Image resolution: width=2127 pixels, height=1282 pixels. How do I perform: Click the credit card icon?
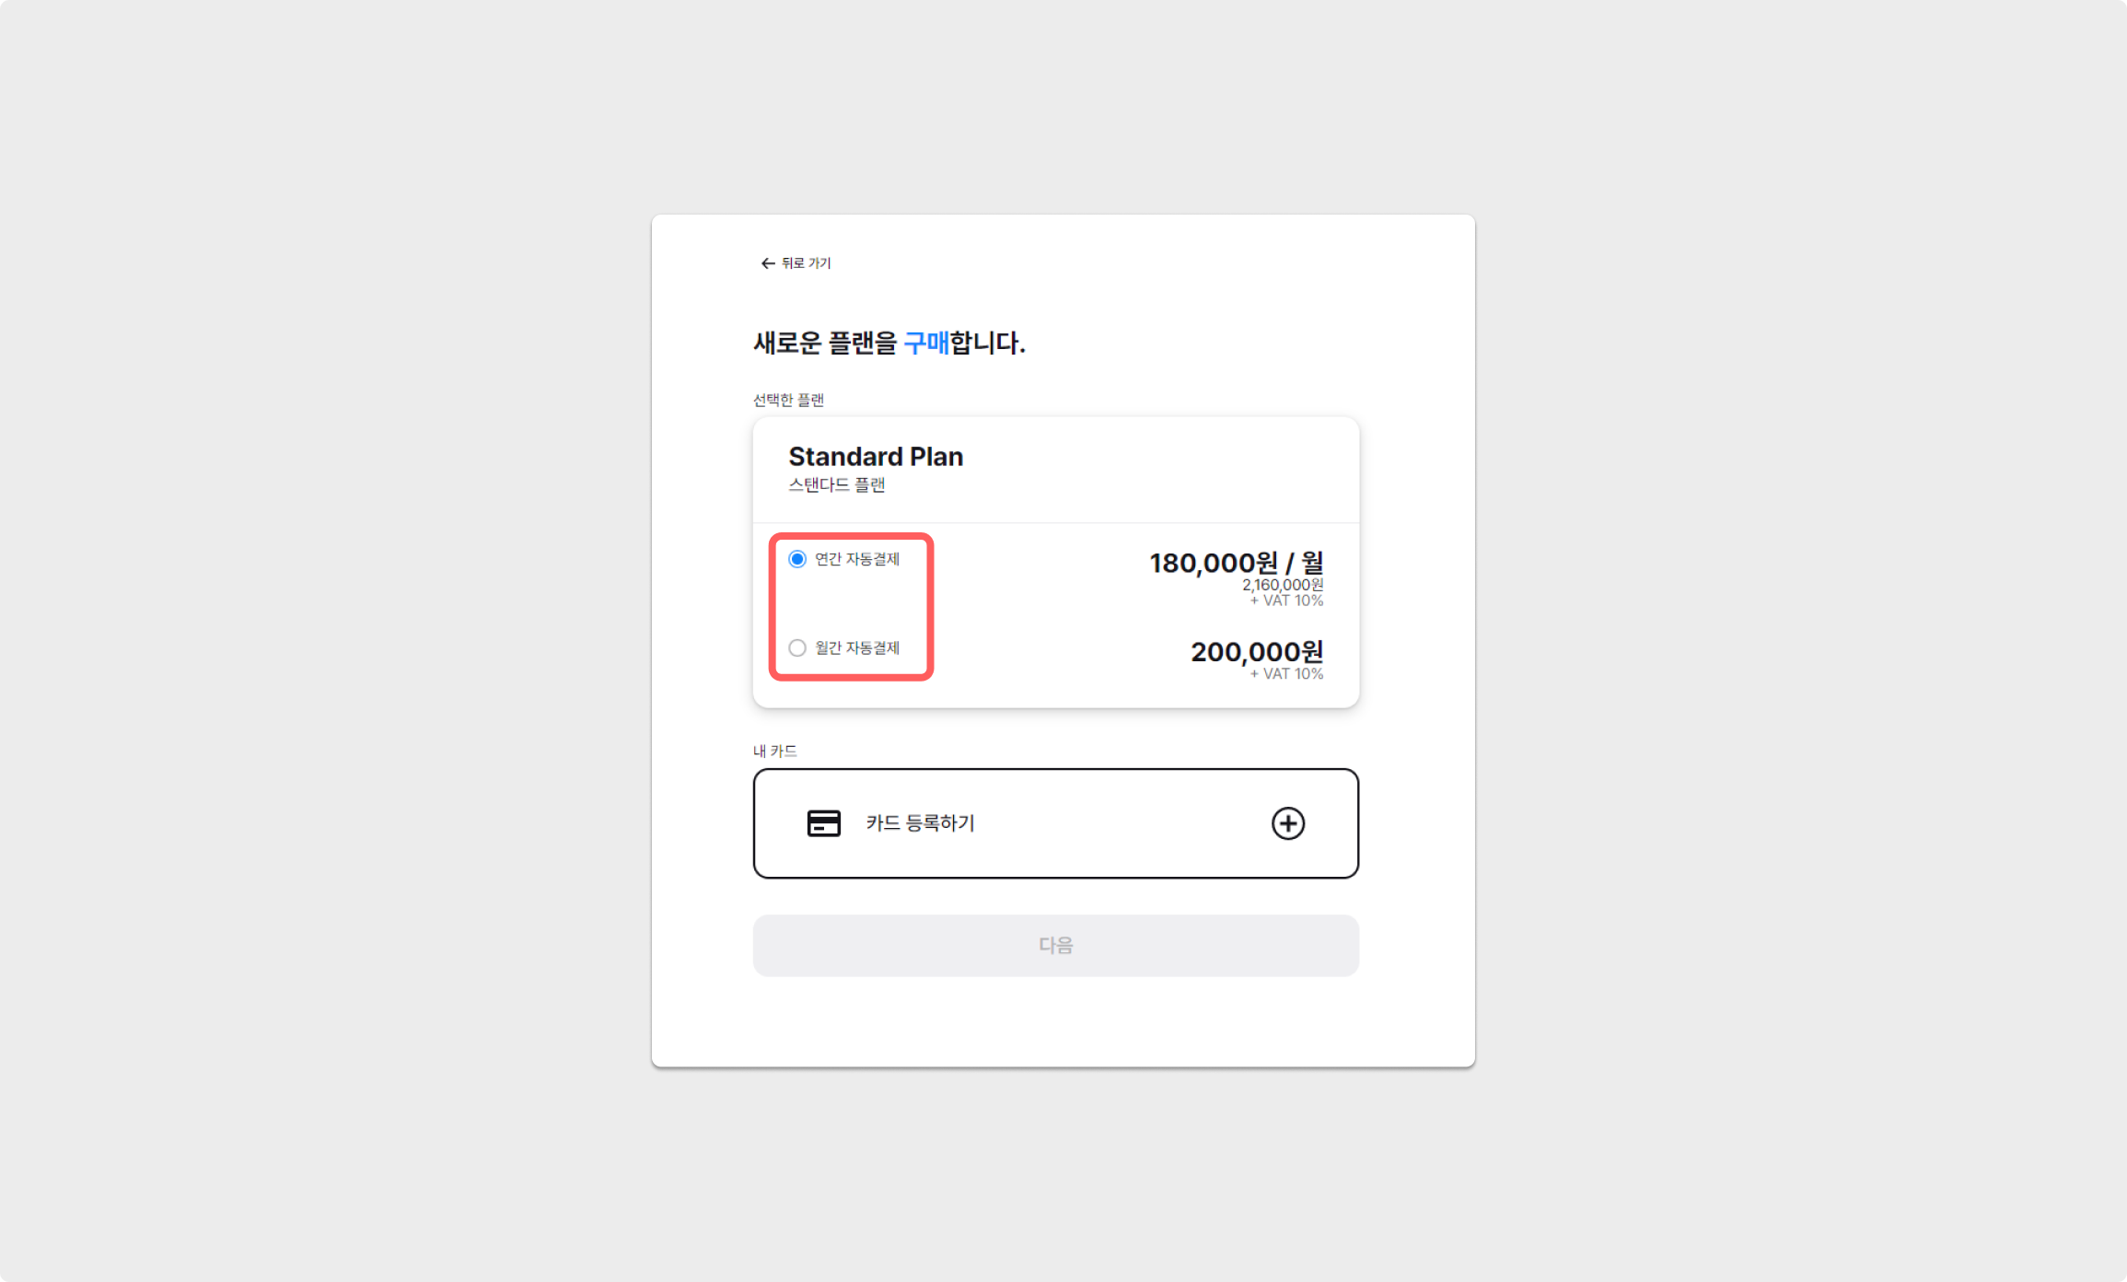tap(823, 823)
